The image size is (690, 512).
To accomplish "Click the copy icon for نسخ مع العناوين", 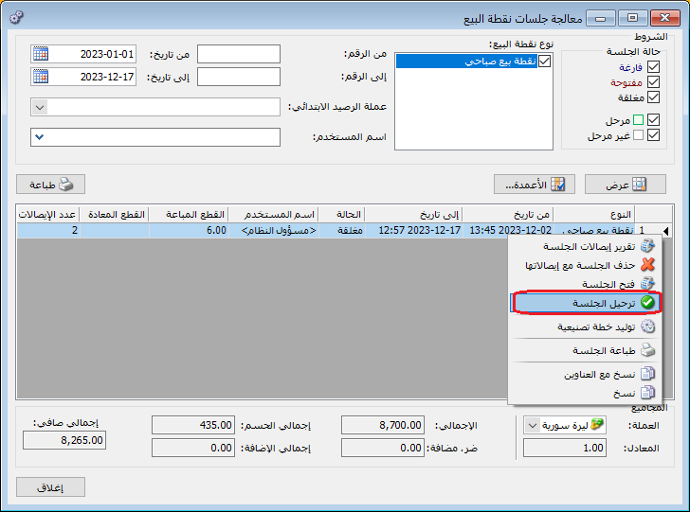I will point(647,374).
